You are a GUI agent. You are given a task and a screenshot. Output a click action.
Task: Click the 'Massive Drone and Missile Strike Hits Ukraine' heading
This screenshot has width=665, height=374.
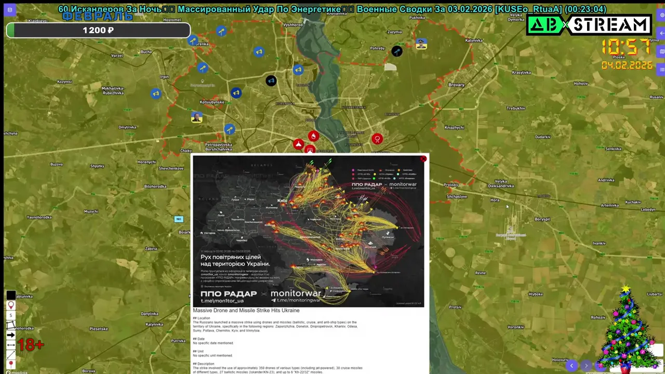click(x=246, y=311)
